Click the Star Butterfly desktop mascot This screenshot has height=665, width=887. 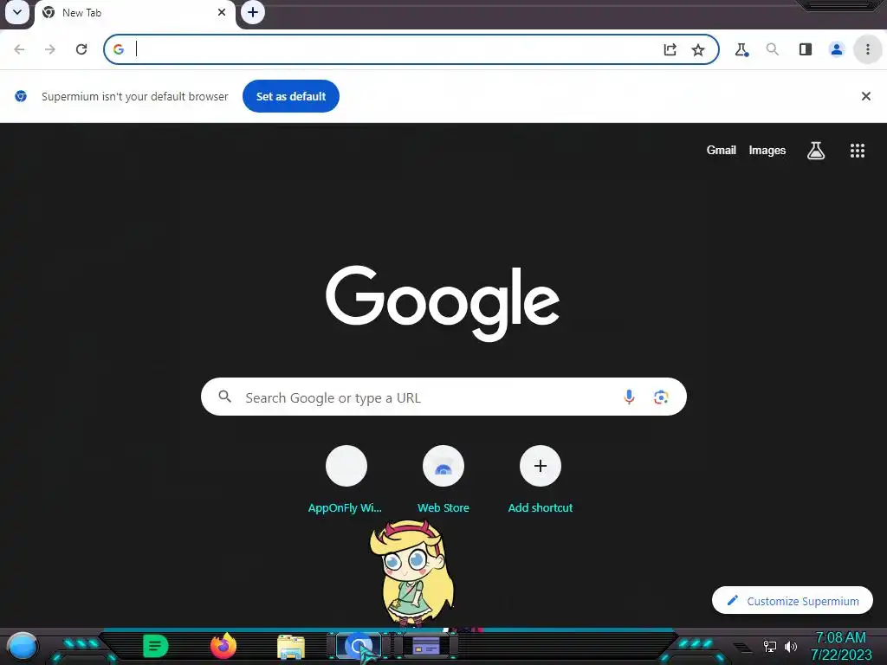411,574
